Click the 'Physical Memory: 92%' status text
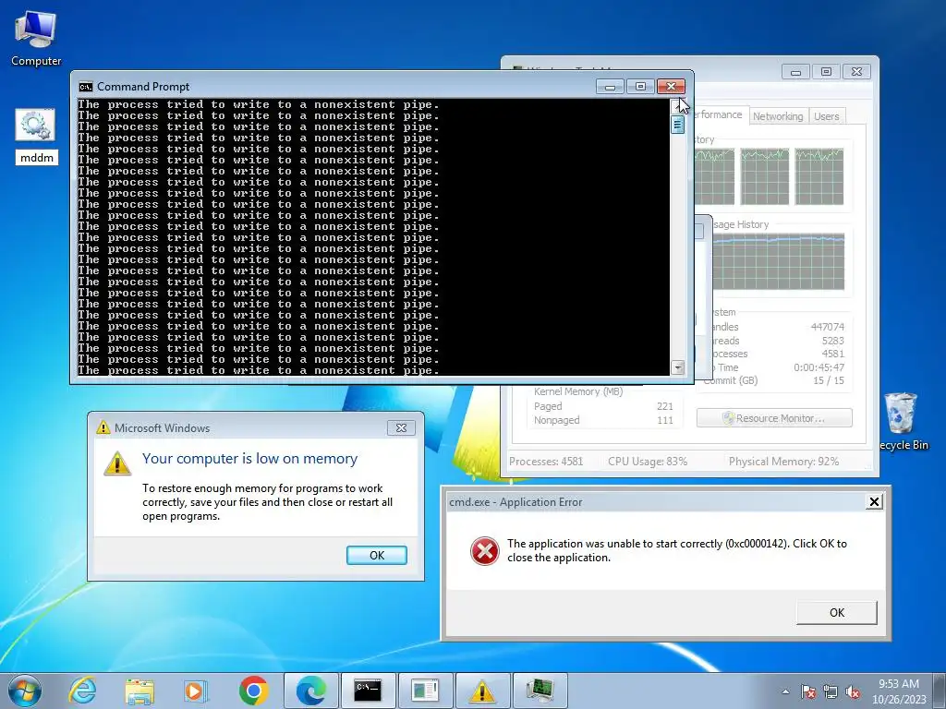 (783, 462)
